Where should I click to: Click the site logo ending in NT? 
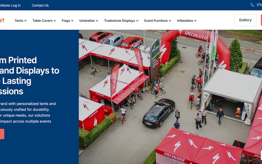tap(2, 20)
